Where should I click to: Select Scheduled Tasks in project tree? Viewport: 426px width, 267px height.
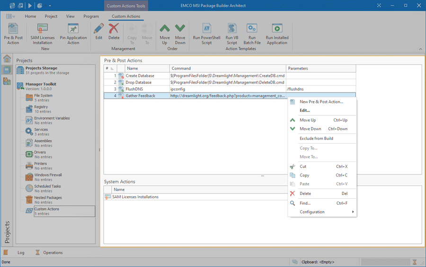(47, 189)
